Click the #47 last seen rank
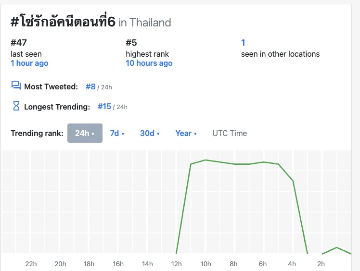 (19, 42)
